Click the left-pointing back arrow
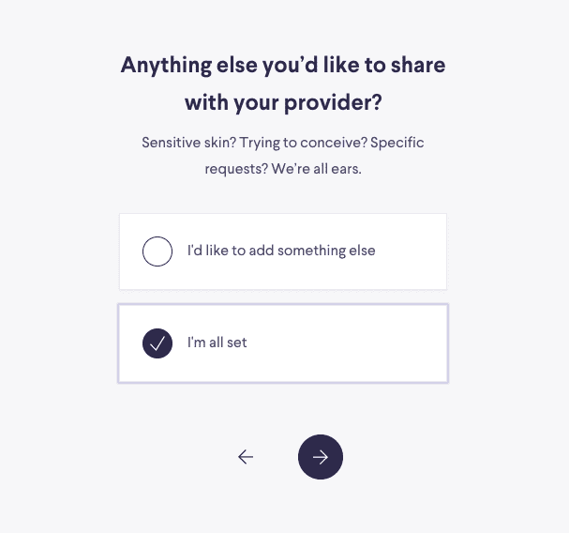The image size is (569, 533). [246, 457]
